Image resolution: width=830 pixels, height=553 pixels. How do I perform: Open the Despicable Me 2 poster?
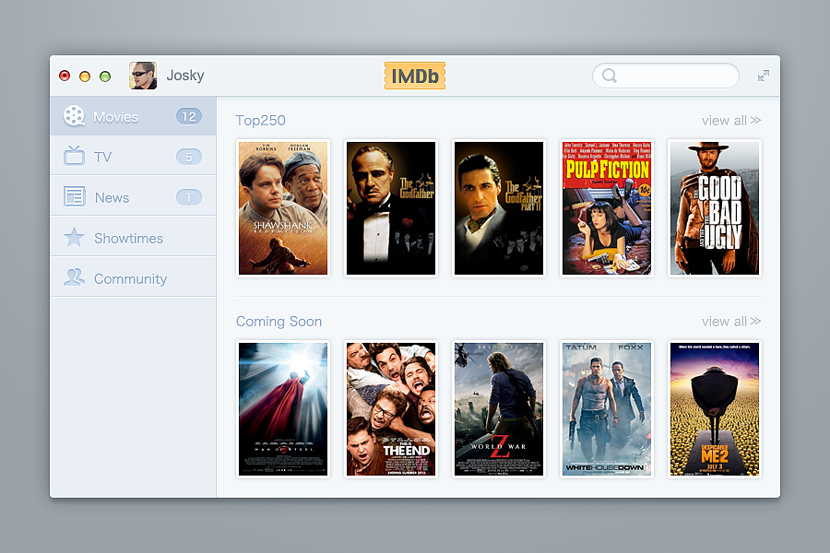[x=715, y=409]
